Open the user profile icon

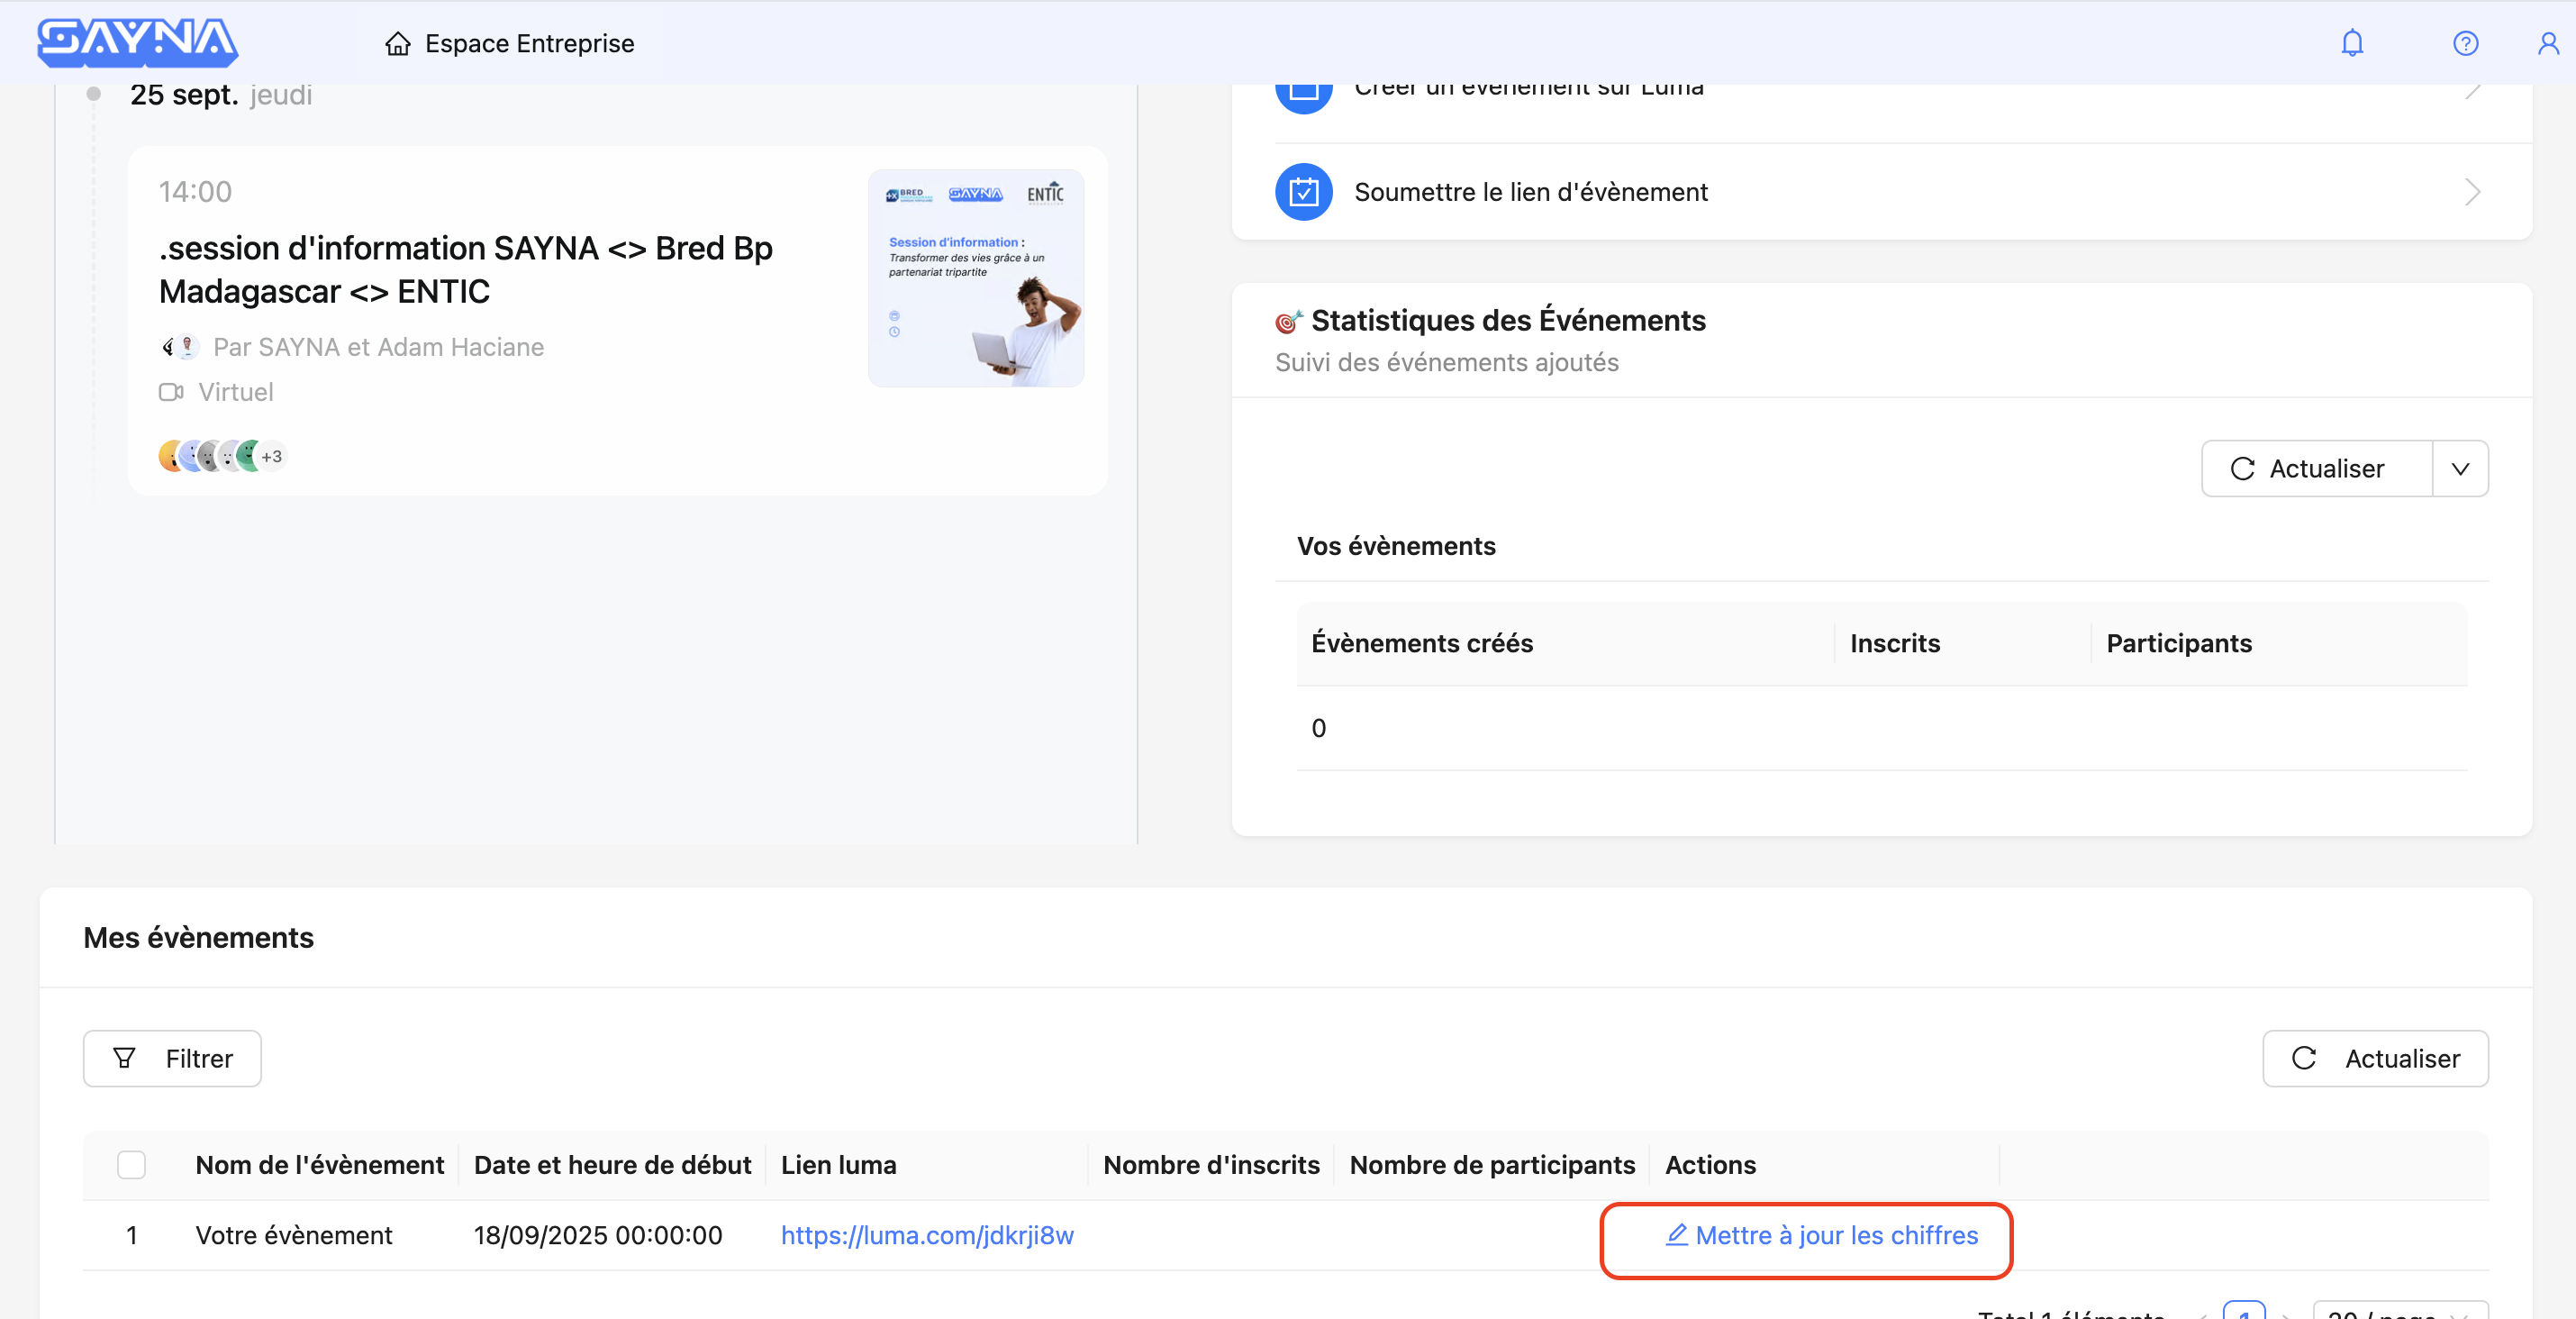2547,43
